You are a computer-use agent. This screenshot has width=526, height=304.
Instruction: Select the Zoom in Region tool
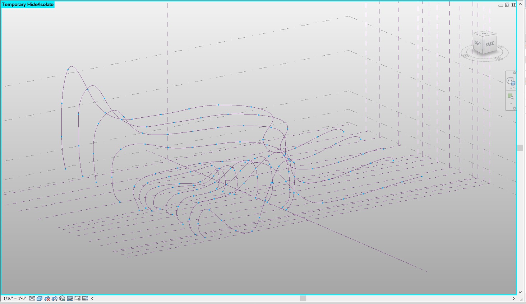(x=510, y=95)
